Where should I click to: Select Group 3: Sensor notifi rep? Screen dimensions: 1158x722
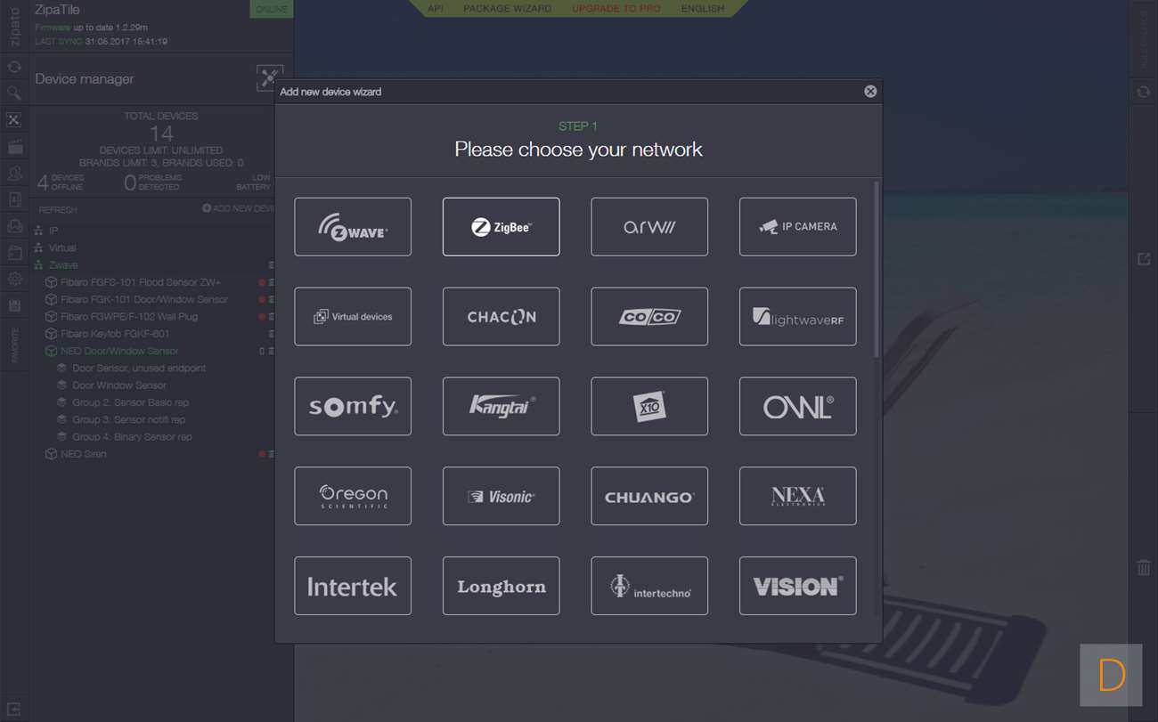click(x=129, y=419)
